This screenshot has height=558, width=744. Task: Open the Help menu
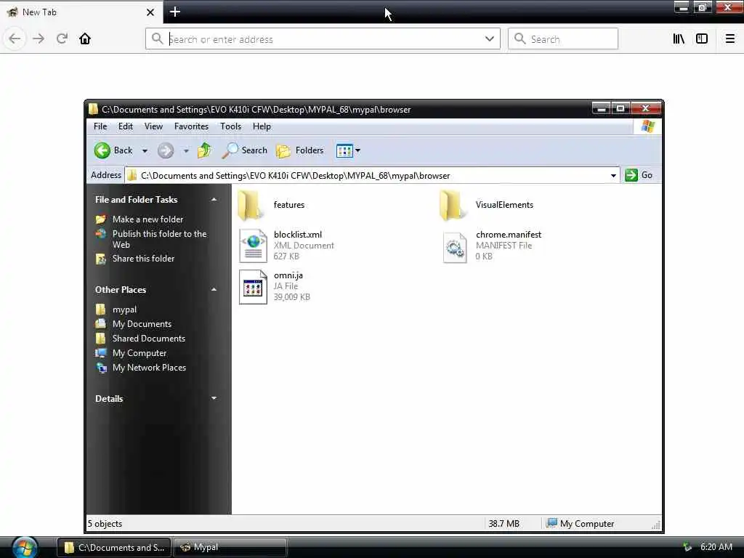(x=262, y=126)
